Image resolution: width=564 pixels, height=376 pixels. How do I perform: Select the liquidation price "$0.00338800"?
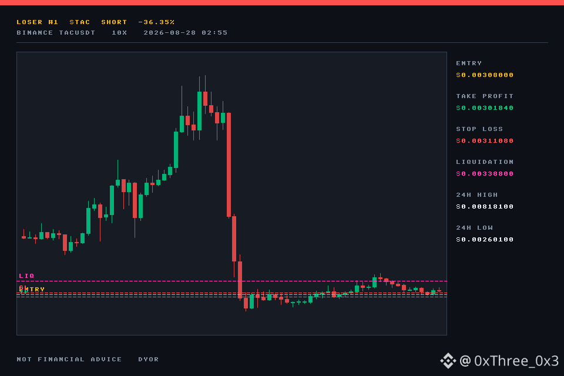click(x=485, y=174)
